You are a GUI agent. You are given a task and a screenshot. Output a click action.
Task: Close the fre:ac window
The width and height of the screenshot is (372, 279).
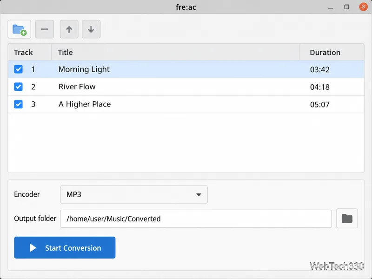click(x=363, y=7)
